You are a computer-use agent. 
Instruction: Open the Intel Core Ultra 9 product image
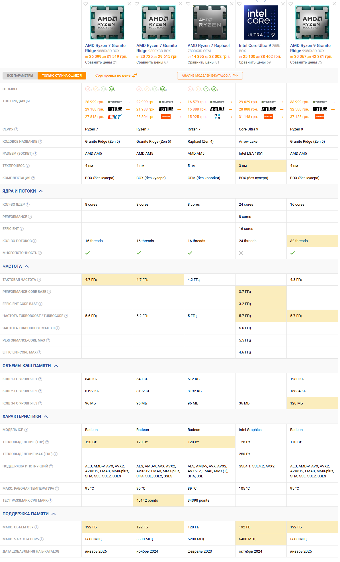(261, 23)
